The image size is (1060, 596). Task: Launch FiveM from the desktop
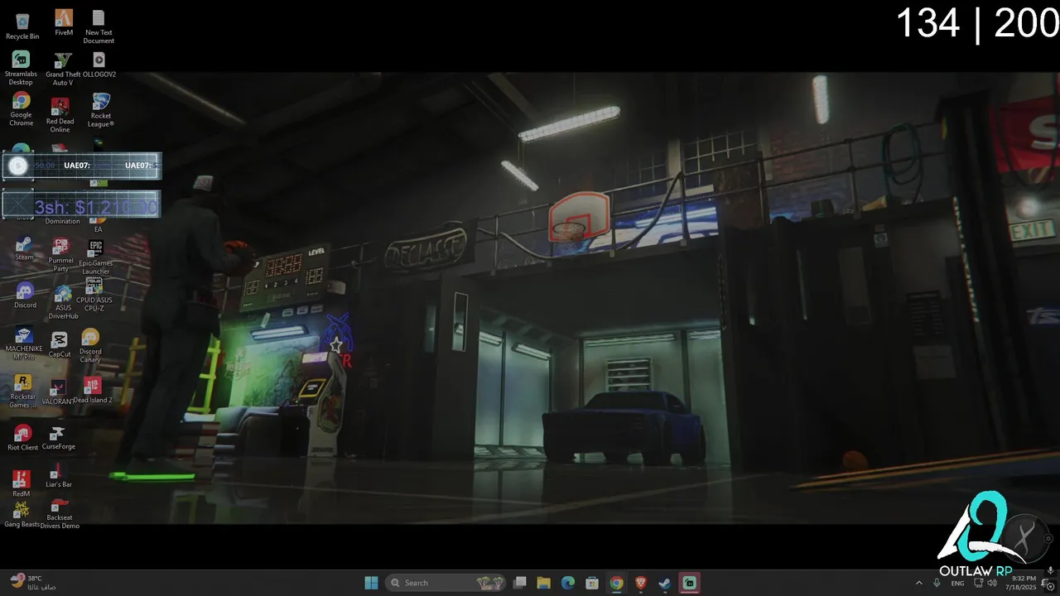pyautogui.click(x=64, y=22)
